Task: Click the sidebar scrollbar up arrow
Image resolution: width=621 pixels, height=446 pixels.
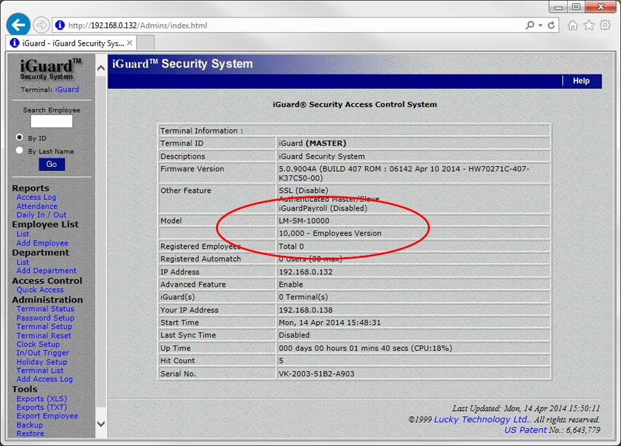Action: coord(101,68)
